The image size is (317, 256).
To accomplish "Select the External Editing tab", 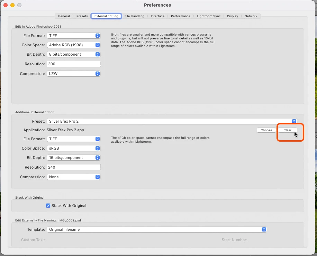I will click(x=106, y=16).
